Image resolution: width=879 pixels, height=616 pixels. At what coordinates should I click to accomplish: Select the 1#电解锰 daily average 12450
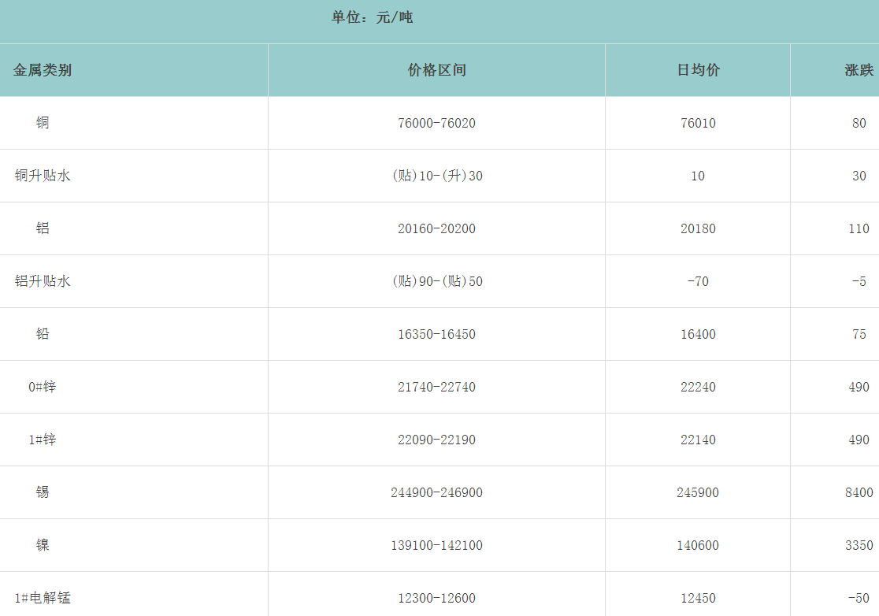click(x=698, y=598)
